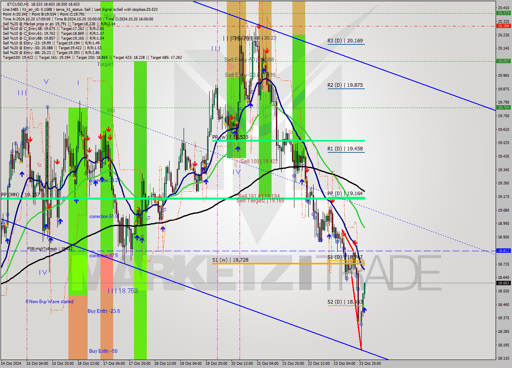Select the 18.110 price axis value
This screenshot has width=512, height=368.
[x=503, y=358]
